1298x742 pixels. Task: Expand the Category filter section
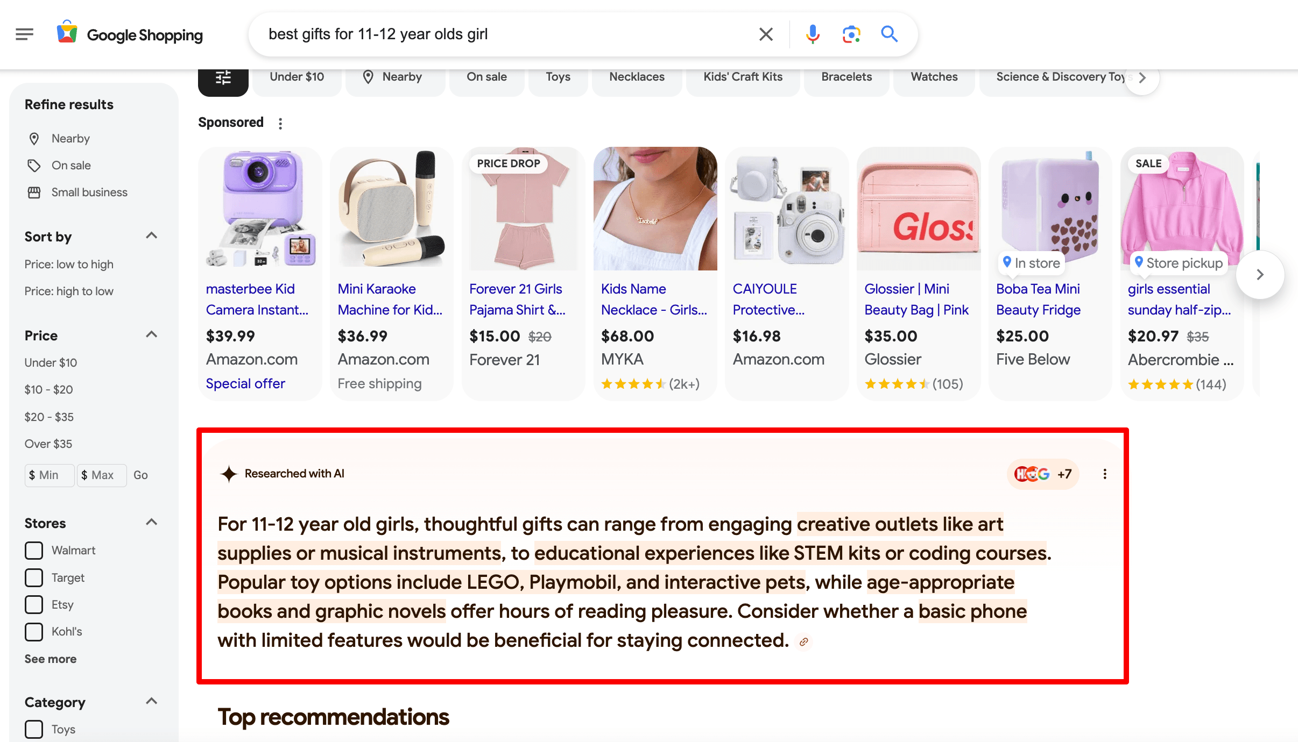click(x=152, y=701)
